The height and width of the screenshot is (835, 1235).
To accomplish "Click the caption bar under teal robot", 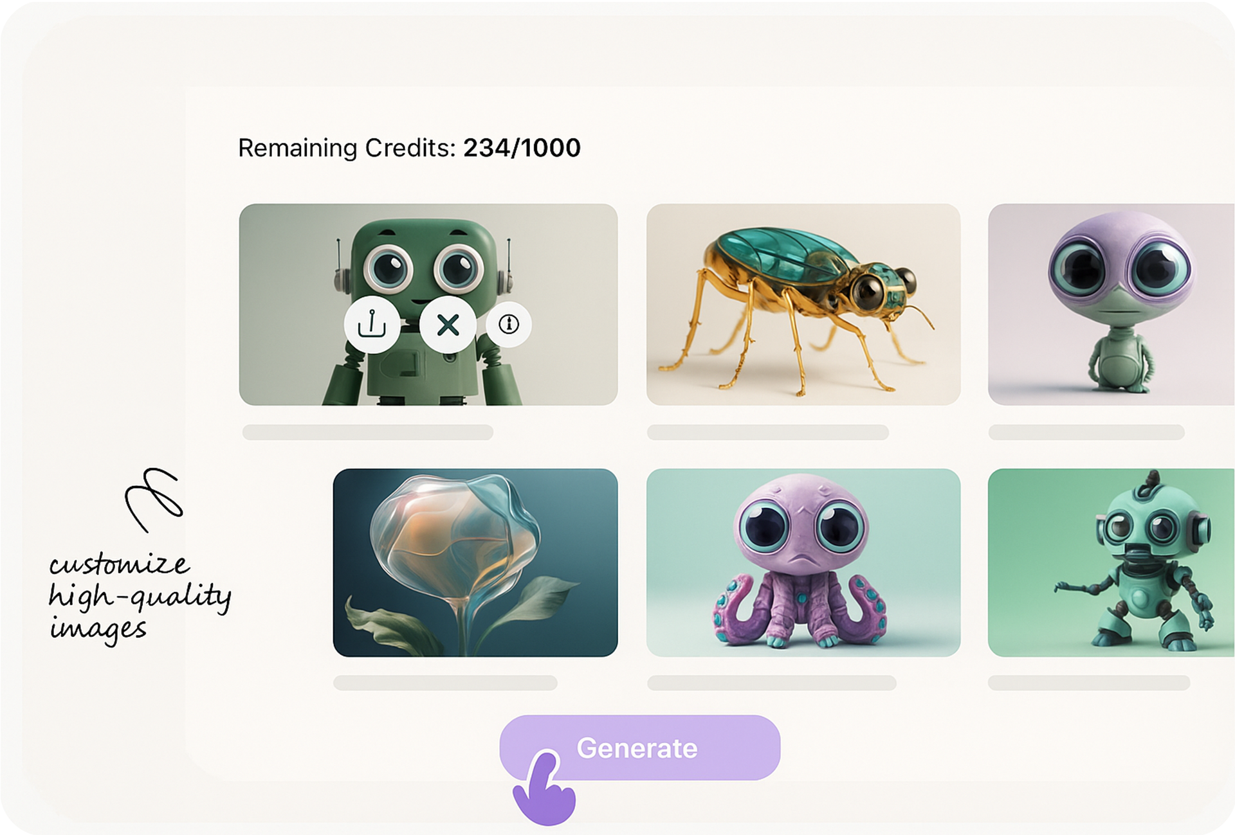I will [x=1089, y=683].
